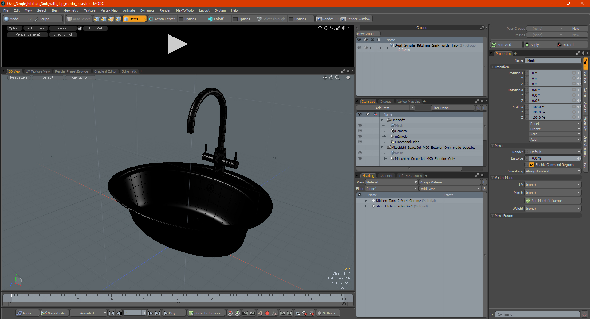Toggle visibility of m2modo item
The height and width of the screenshot is (319, 590).
pos(360,136)
